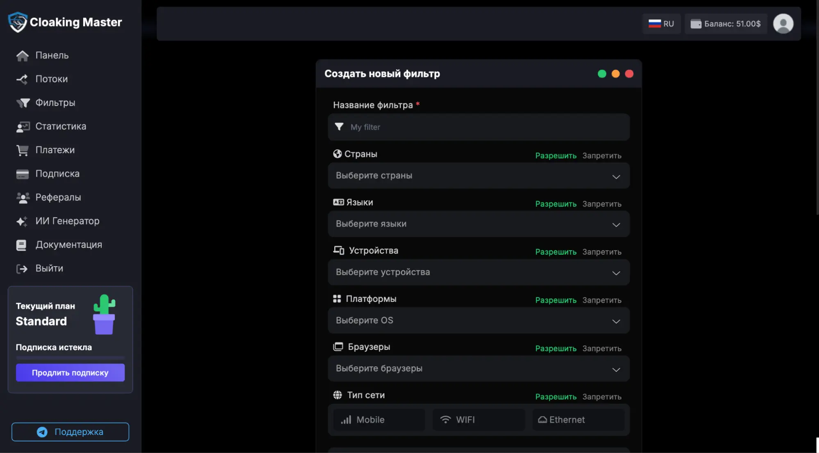Click the green dot in the filter header
Viewport: 819px width, 453px height.
click(x=601, y=74)
